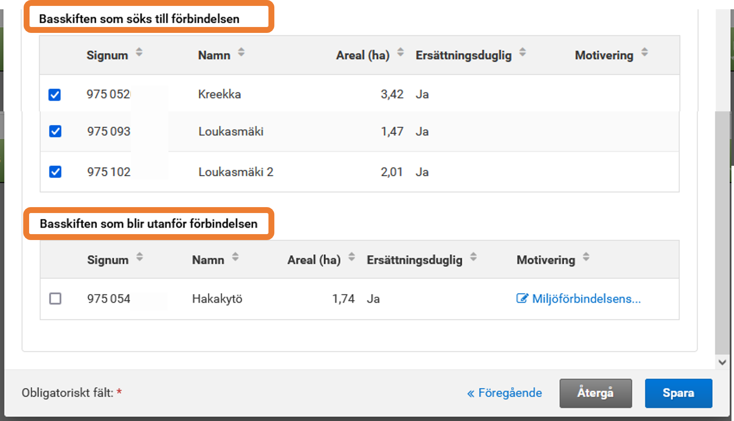
Task: Uncheck the Kreekka parcel checkbox
Action: [54, 94]
